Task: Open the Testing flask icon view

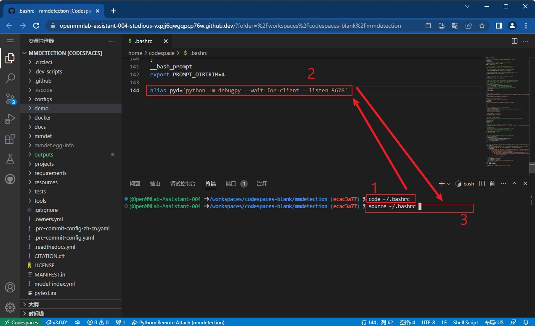Action: tap(10, 159)
